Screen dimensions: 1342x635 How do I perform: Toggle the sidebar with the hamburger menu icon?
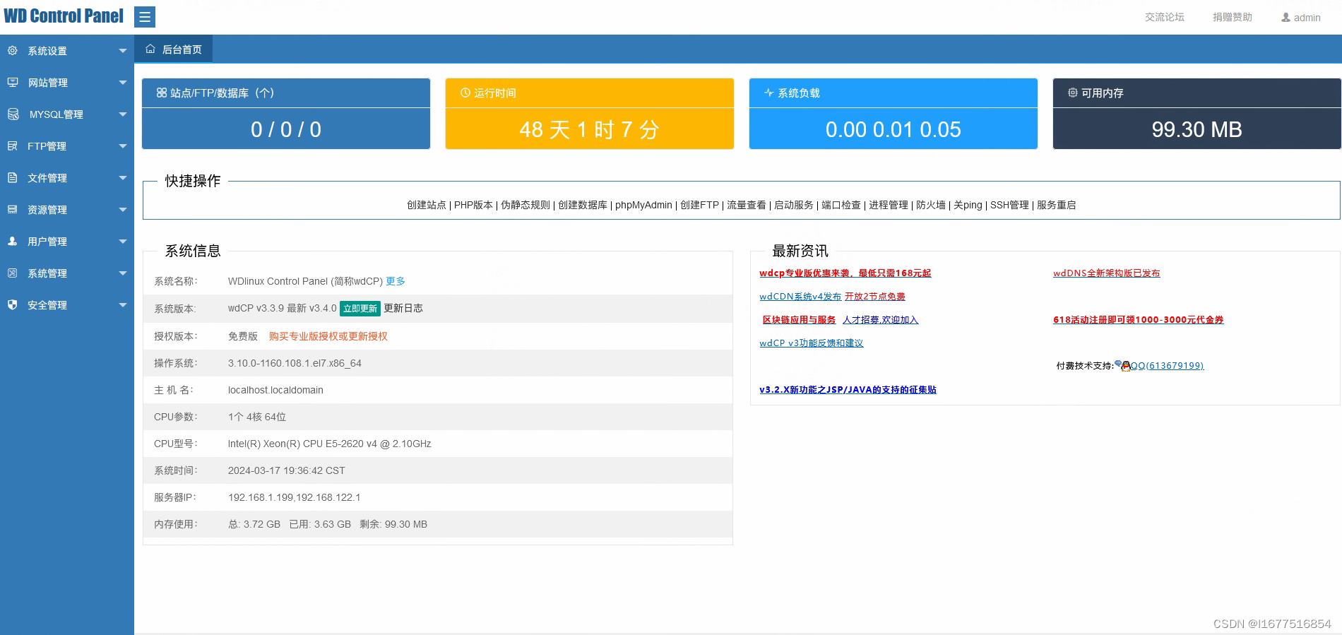145,17
